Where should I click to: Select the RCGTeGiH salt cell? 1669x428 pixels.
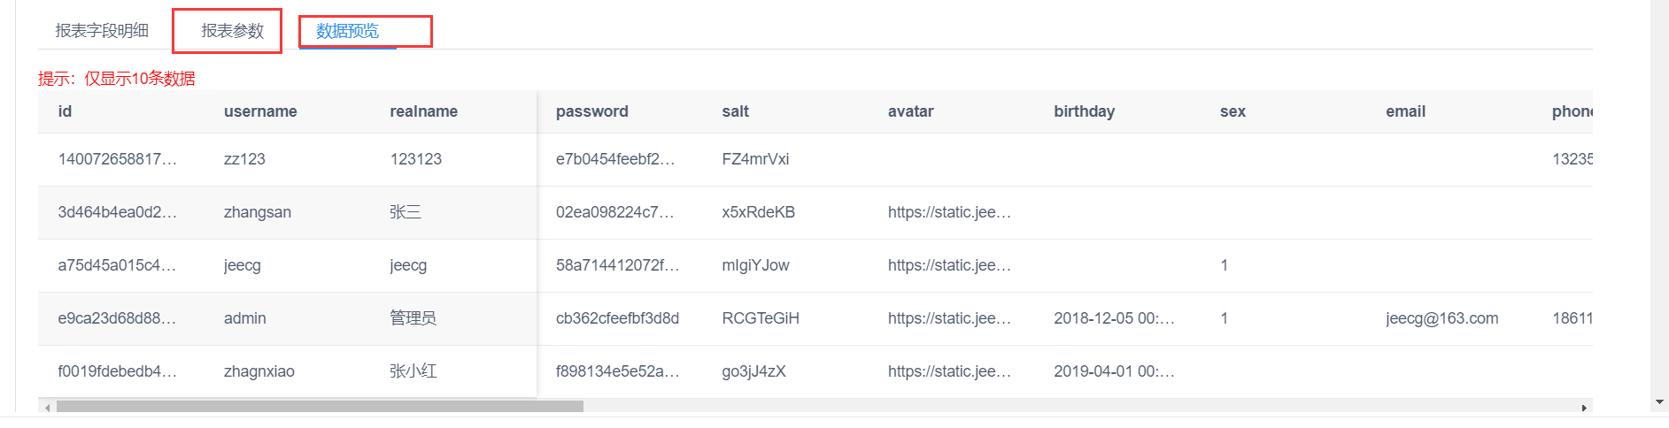coord(761,318)
